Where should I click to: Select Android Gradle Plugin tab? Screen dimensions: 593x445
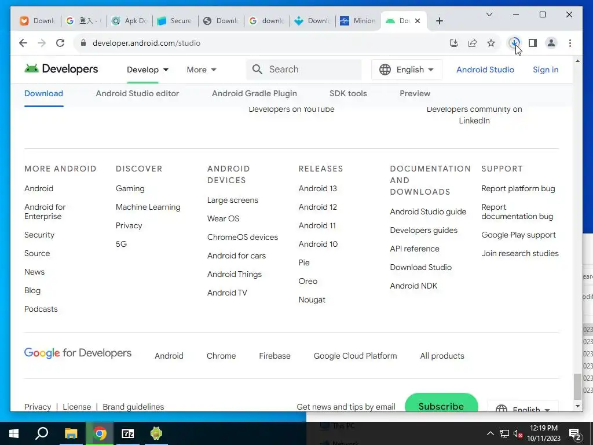point(254,93)
